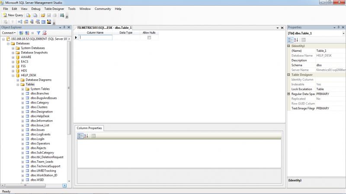Open the Properties object selector dropdown
Viewport: 346px width, 194px height.
pos(343,34)
